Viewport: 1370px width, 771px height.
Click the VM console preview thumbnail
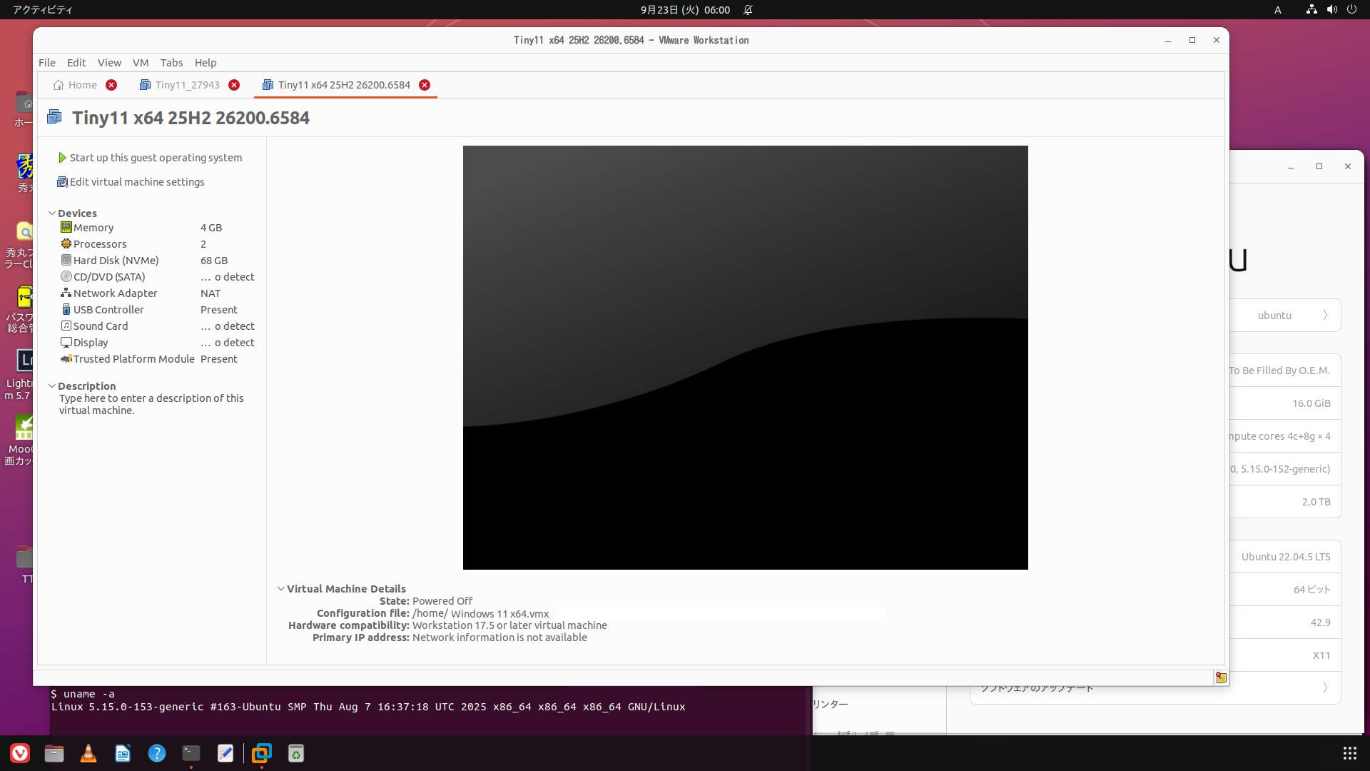coord(745,357)
